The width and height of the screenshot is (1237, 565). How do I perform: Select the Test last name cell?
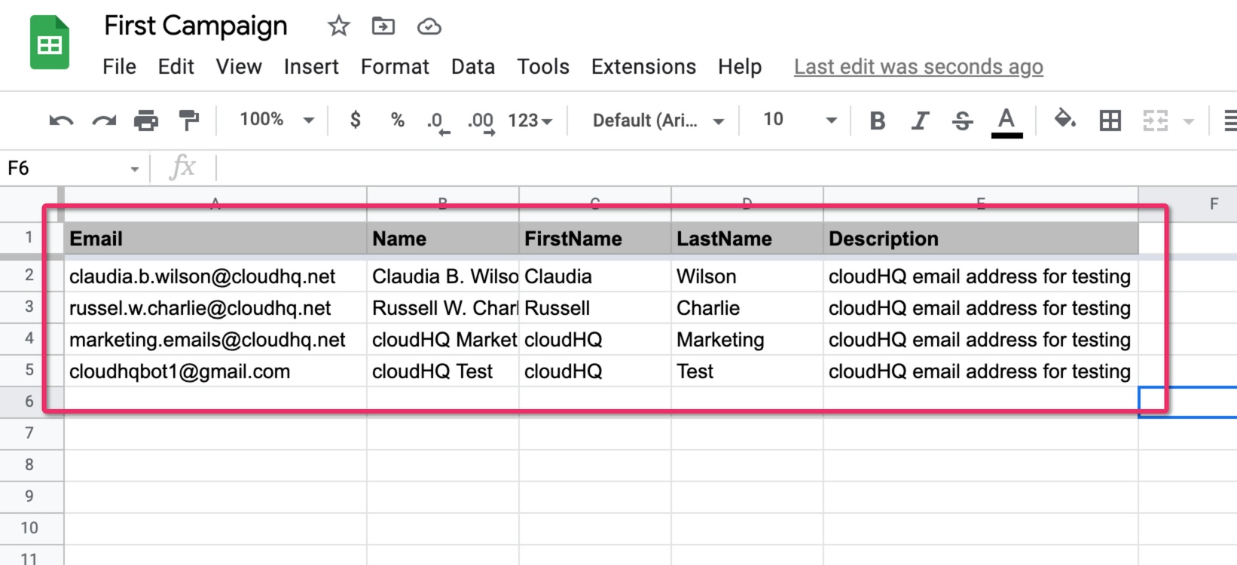[x=747, y=371]
